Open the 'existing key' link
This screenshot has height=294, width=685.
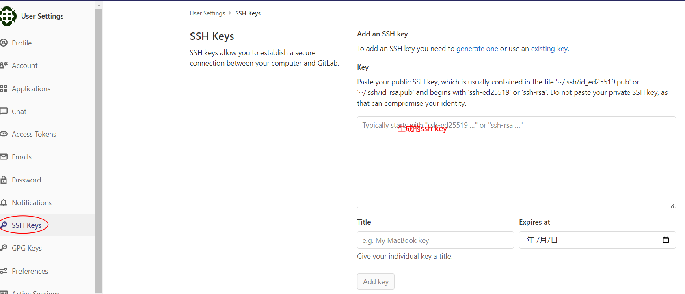549,49
